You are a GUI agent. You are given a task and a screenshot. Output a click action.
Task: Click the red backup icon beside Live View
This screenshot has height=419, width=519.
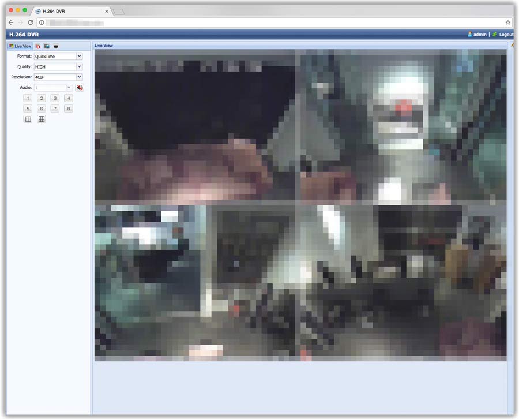point(37,46)
